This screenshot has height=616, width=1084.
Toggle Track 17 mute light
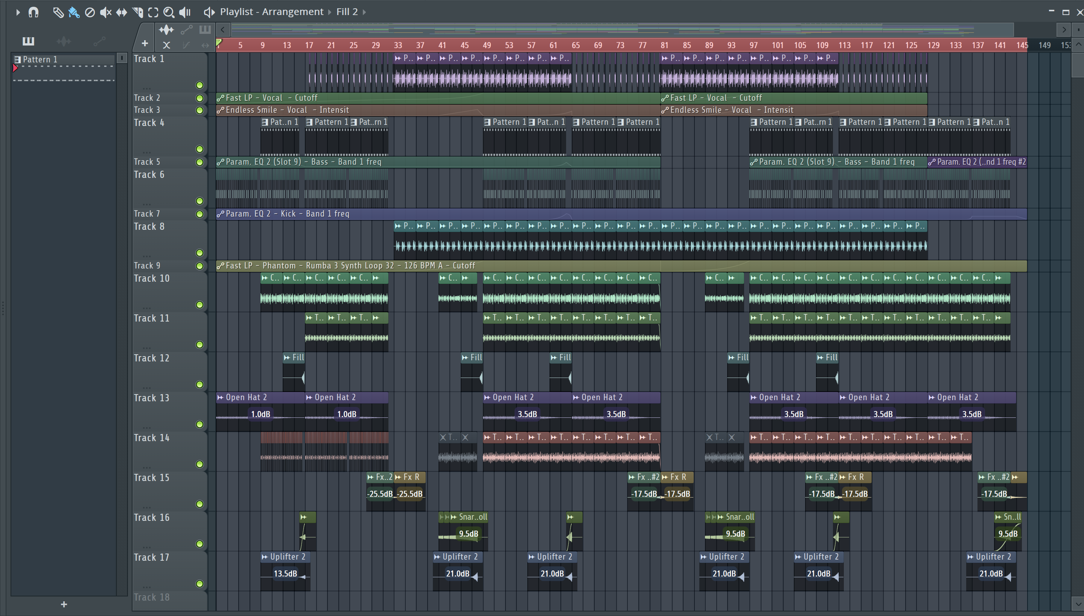[199, 584]
